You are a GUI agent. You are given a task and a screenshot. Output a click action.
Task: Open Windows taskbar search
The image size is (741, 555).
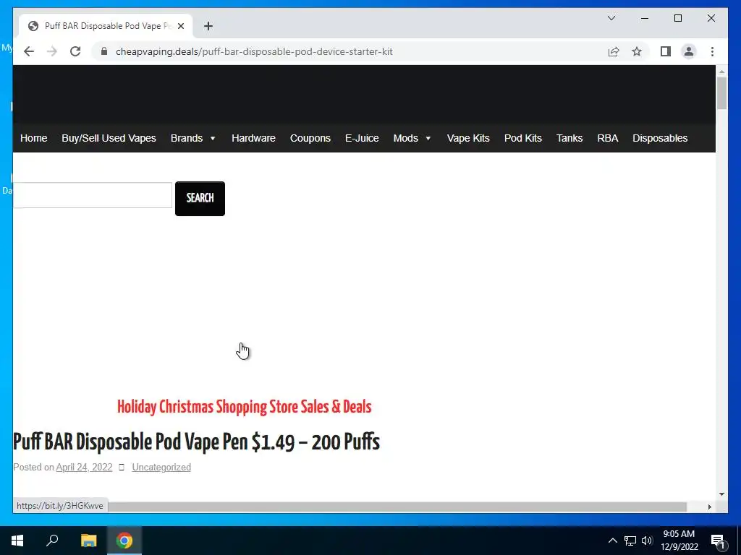coord(52,541)
